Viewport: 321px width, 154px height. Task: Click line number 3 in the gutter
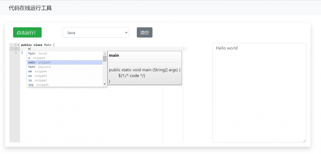[15, 53]
